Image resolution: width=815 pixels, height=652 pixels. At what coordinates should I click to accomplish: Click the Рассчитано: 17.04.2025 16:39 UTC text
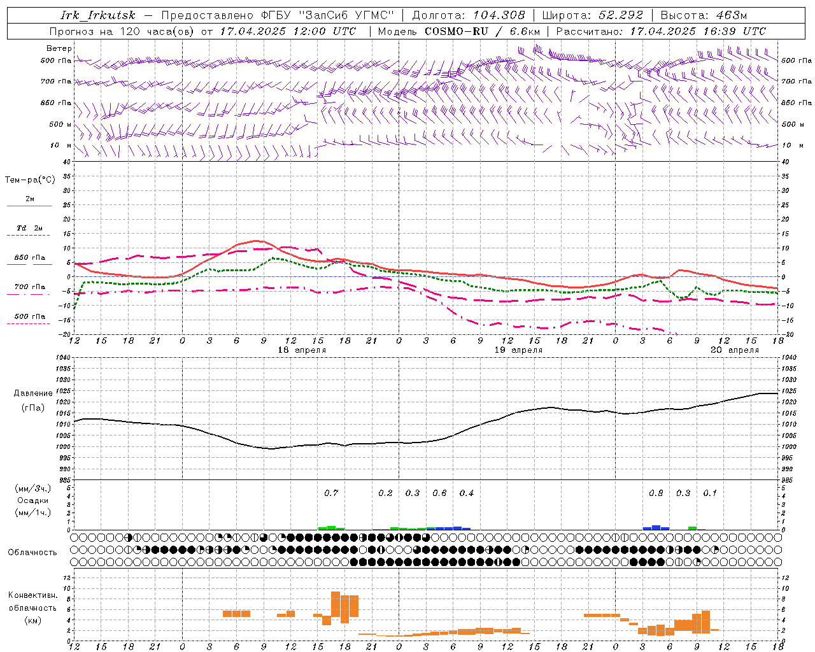tap(661, 31)
